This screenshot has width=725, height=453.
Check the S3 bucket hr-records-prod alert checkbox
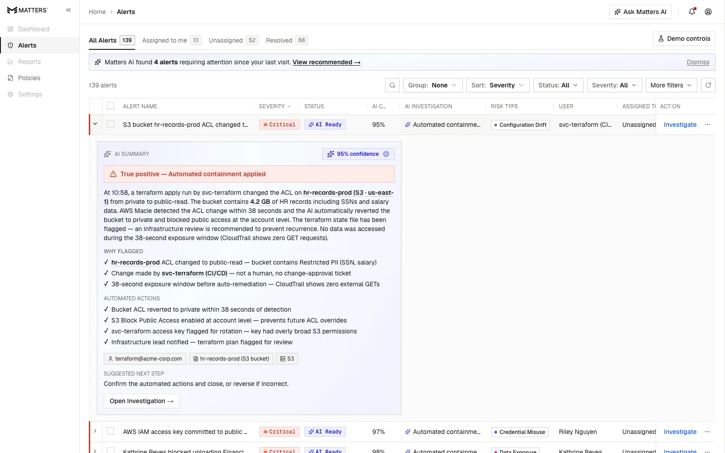111,124
